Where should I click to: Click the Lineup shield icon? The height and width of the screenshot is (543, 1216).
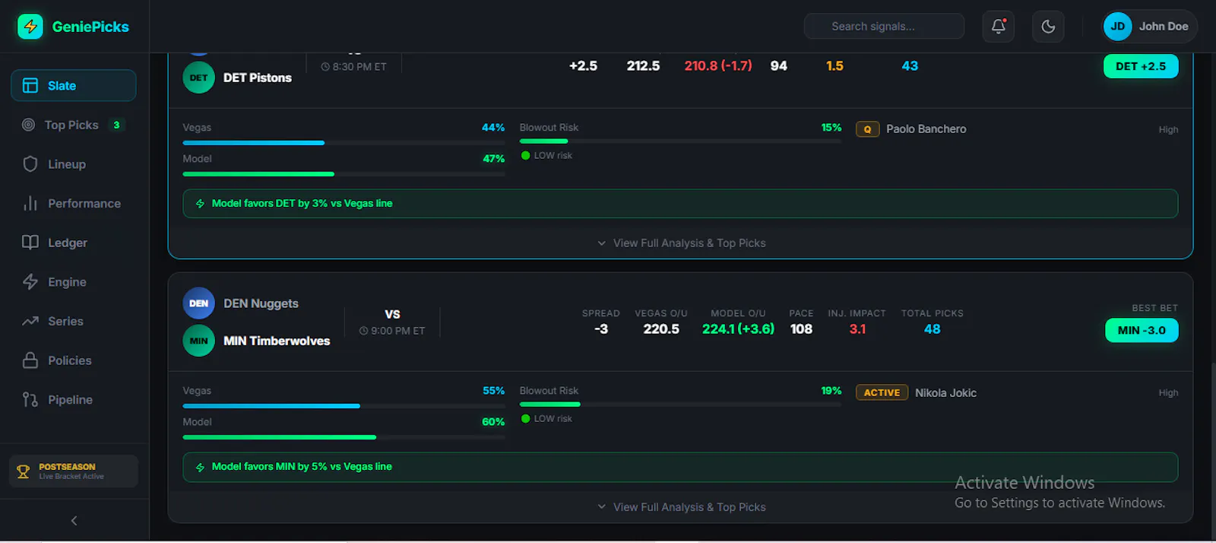tap(30, 164)
